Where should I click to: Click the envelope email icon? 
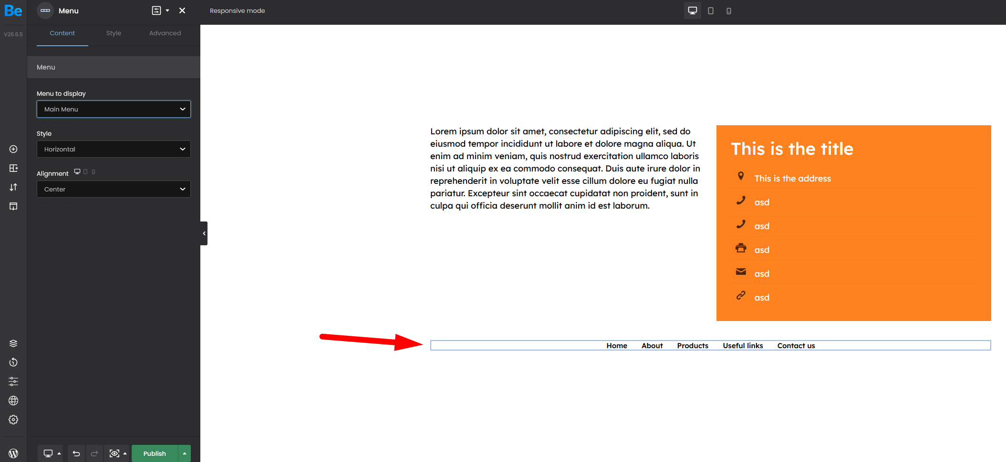click(741, 272)
